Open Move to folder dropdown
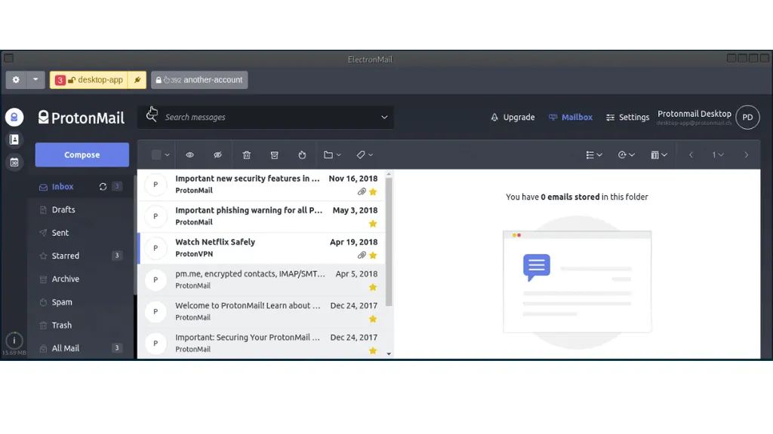 (332, 154)
